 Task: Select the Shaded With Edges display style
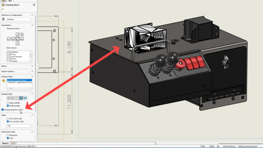[21, 98]
